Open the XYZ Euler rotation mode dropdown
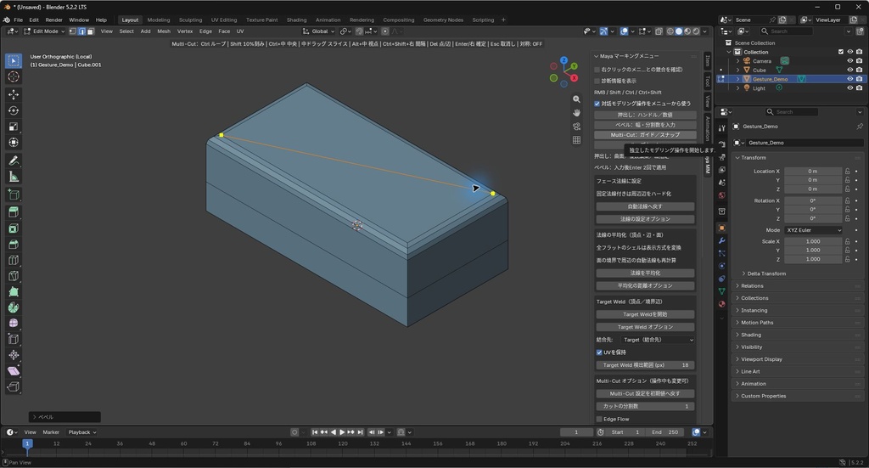869x468 pixels. tap(814, 230)
